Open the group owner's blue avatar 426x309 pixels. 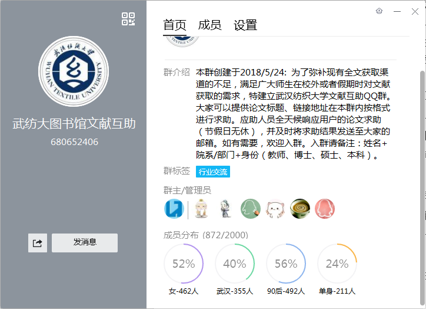174,209
